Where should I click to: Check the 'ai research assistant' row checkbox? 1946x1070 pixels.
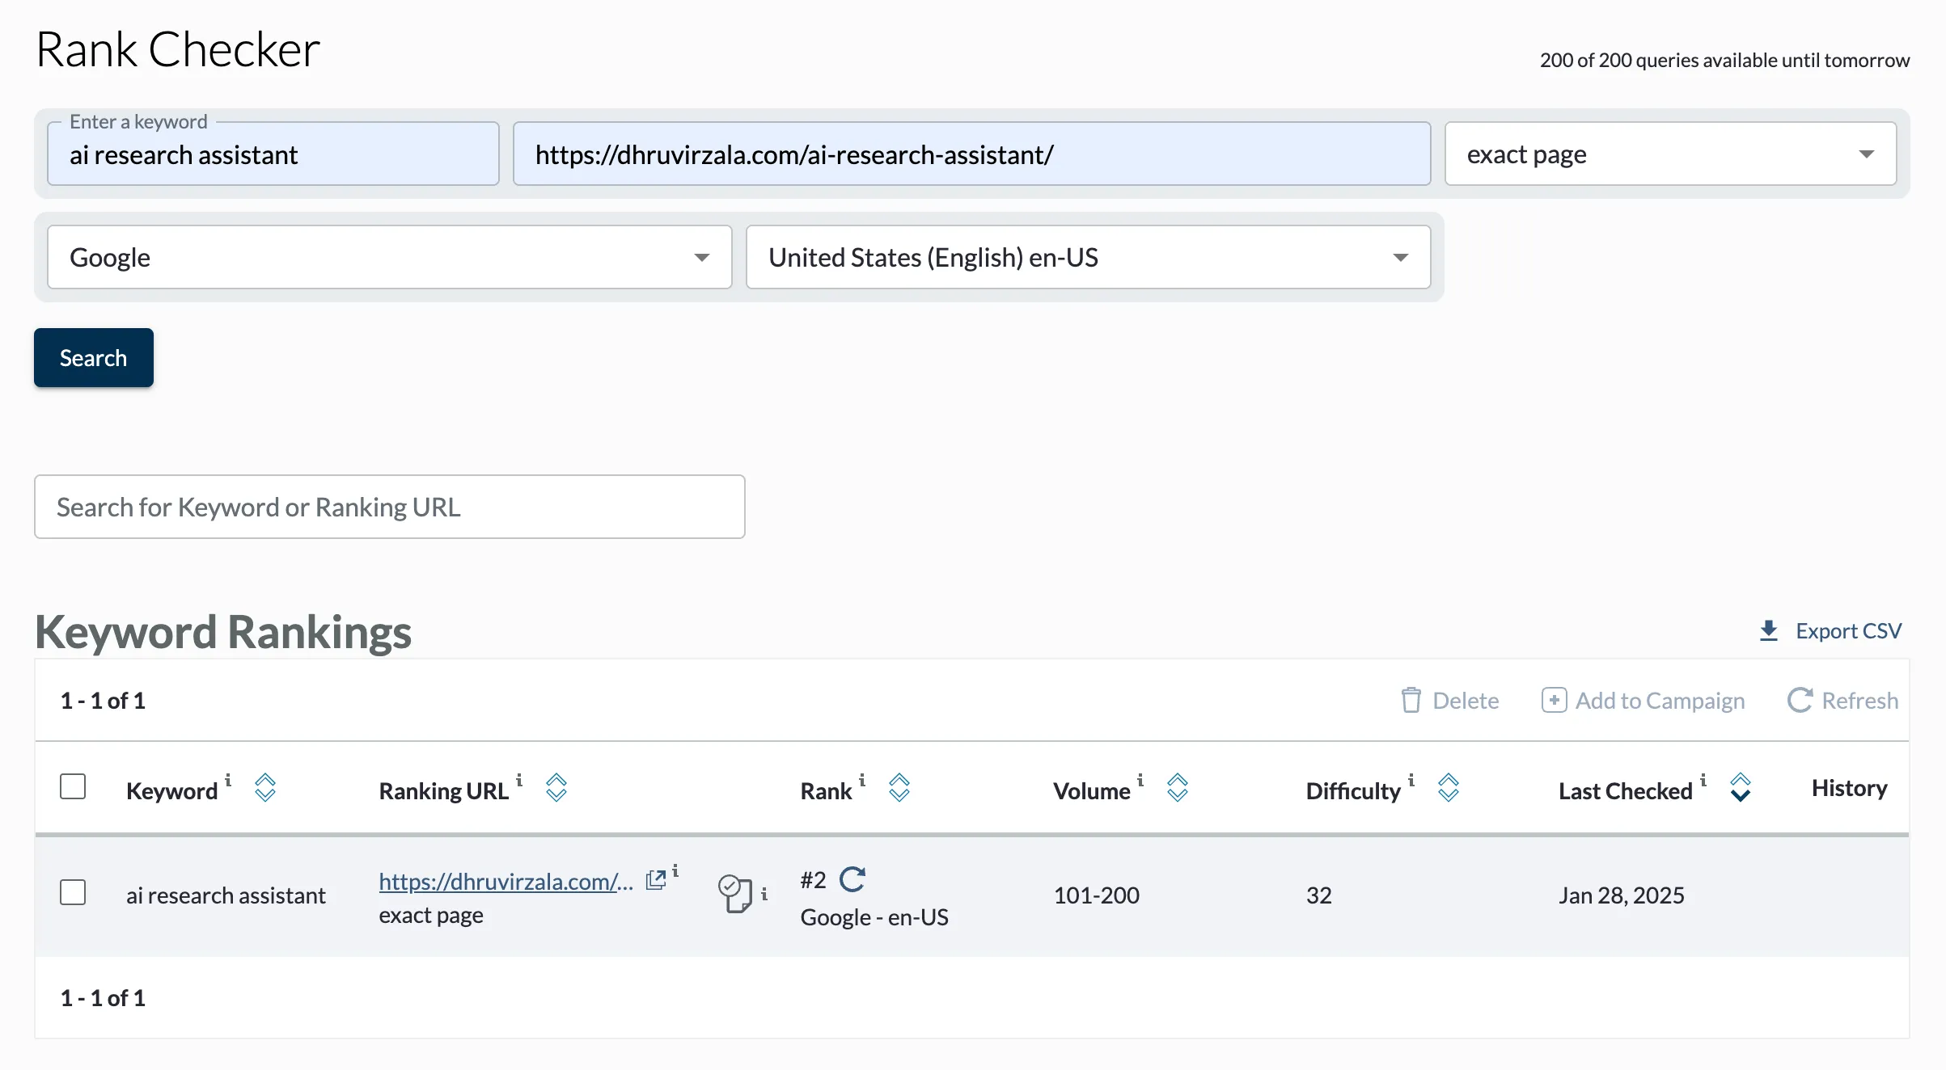tap(73, 892)
